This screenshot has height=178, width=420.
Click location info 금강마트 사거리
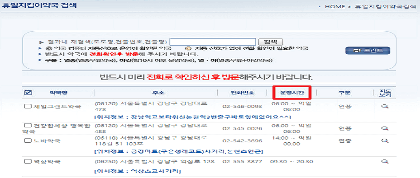tap(179, 151)
